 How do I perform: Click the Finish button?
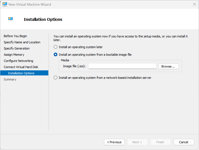pos(161,142)
